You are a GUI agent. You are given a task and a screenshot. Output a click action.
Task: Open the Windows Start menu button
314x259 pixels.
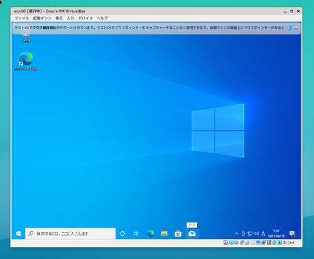click(x=18, y=233)
